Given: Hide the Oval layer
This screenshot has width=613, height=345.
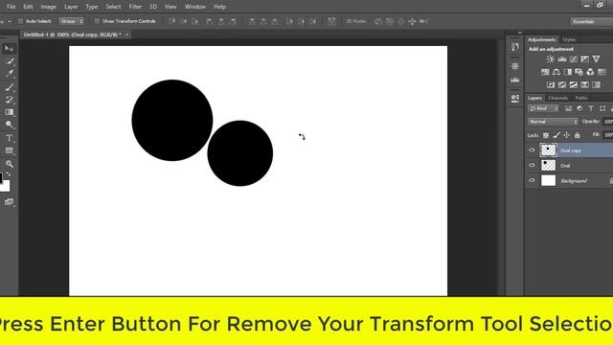Looking at the screenshot, I should coord(532,166).
